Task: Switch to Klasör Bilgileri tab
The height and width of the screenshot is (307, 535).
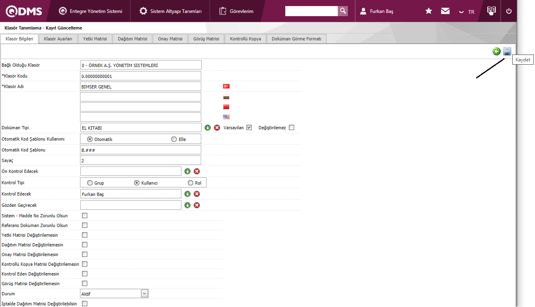Action: (19, 39)
